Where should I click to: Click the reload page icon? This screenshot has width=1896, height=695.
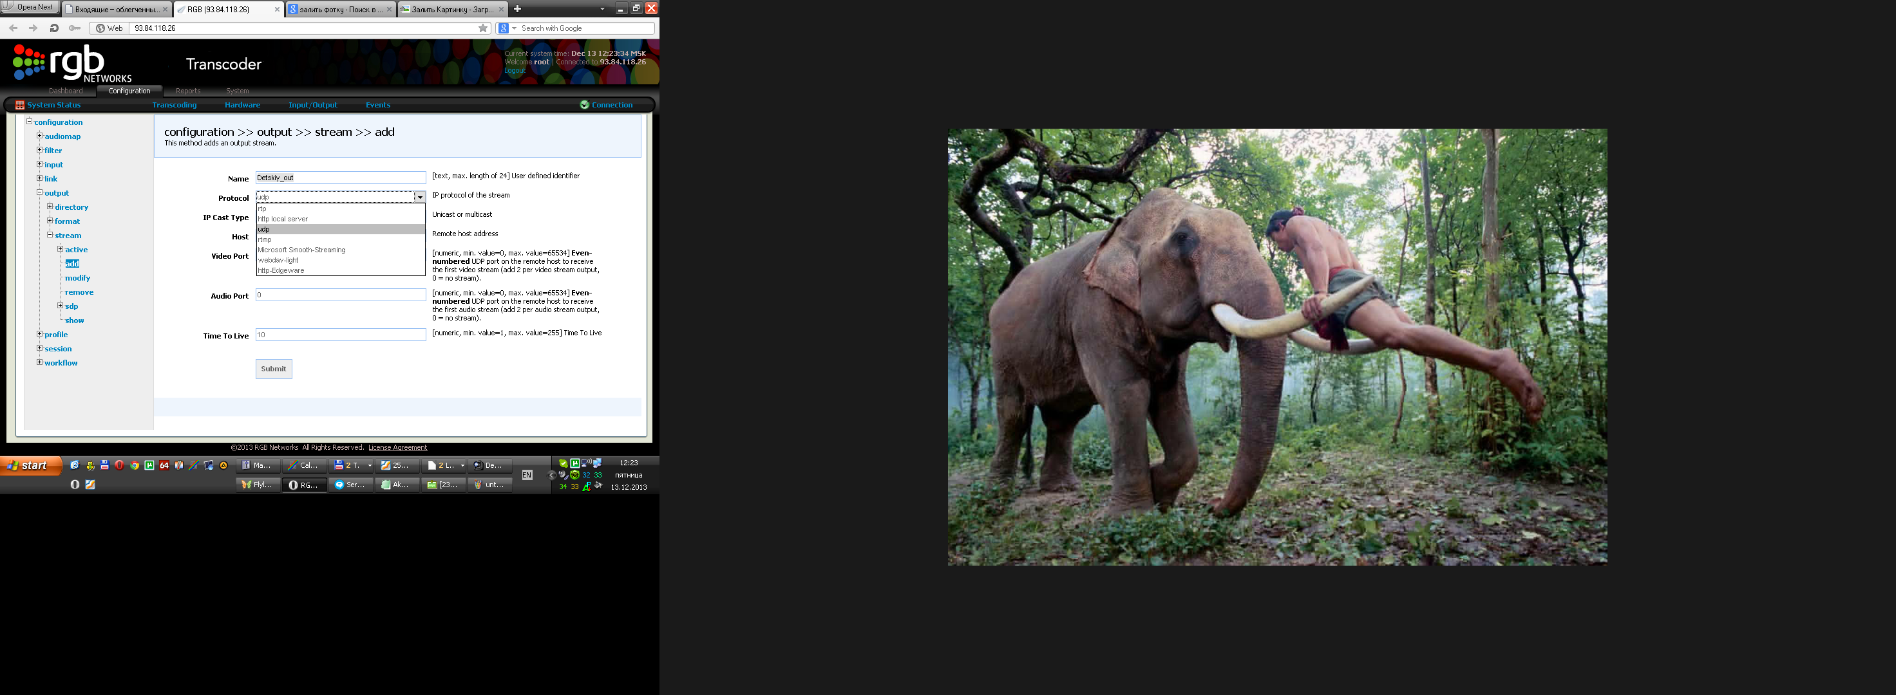coord(53,28)
